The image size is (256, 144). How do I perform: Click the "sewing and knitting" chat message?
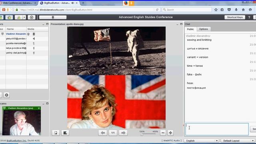199,40
